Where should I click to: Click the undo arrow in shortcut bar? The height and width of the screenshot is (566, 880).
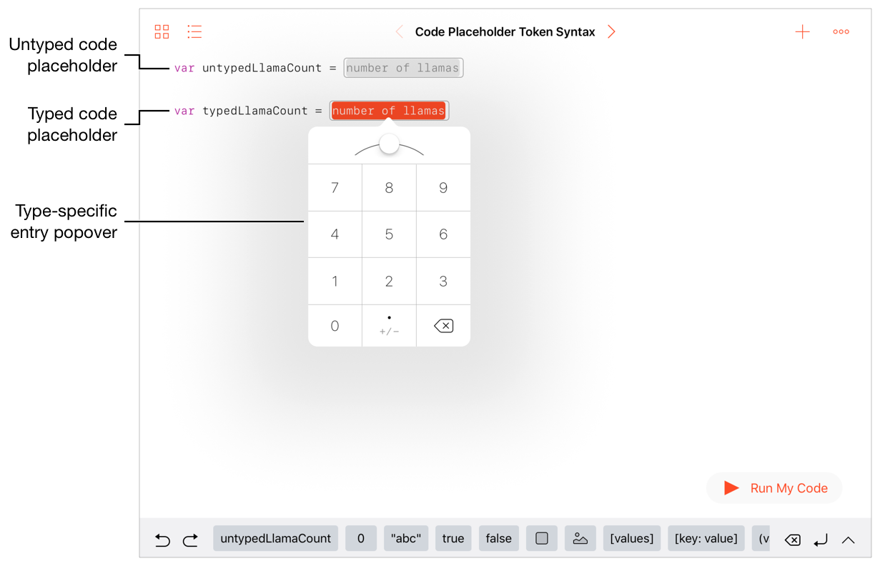click(x=163, y=540)
